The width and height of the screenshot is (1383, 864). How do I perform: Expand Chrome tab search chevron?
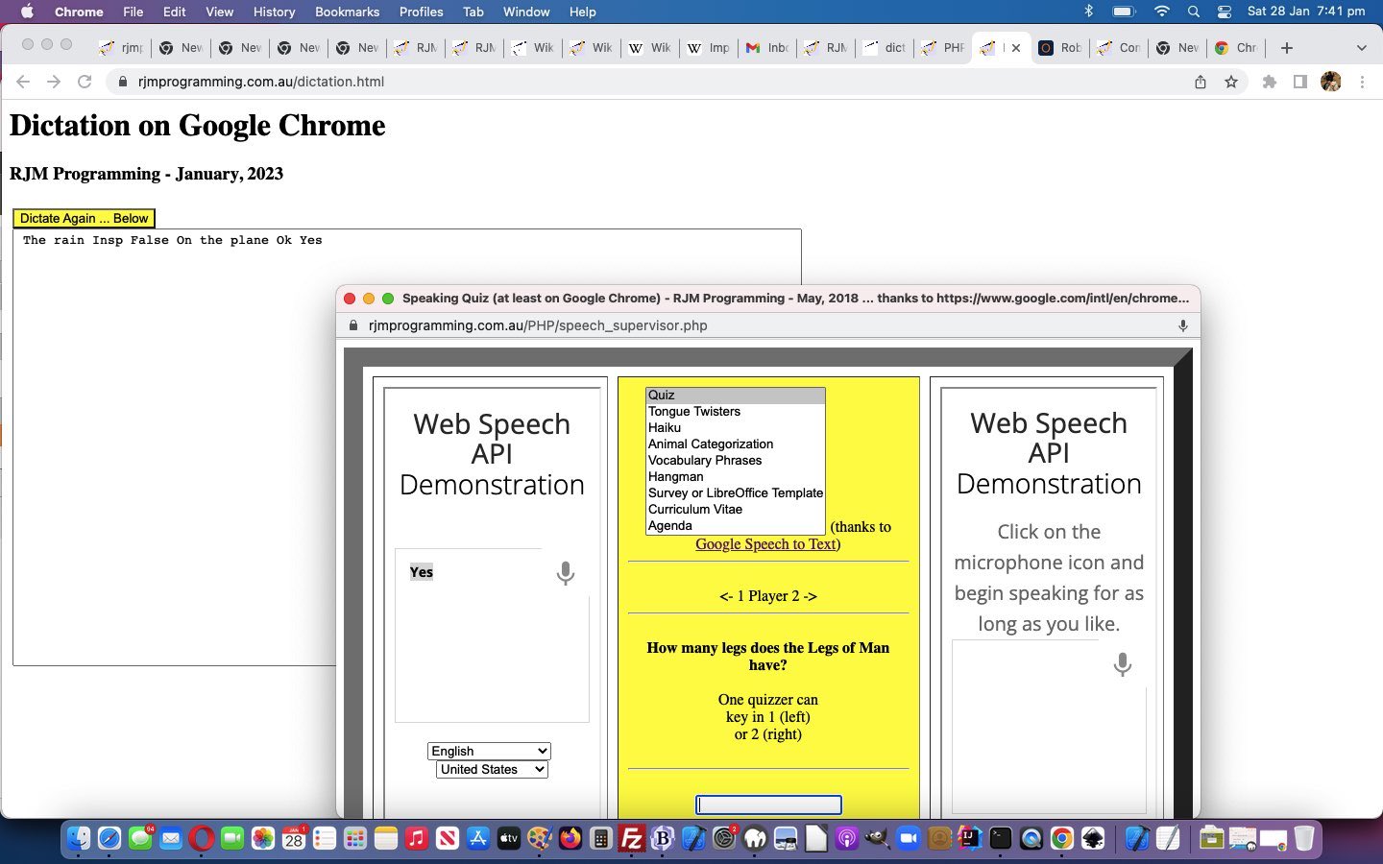tap(1361, 48)
